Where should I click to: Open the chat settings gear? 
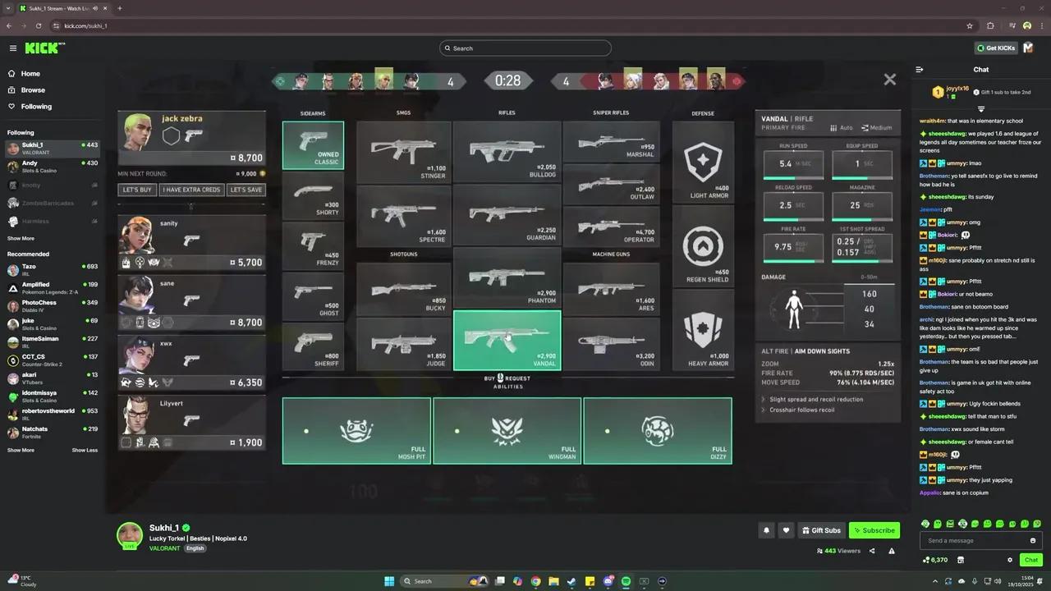click(1010, 560)
